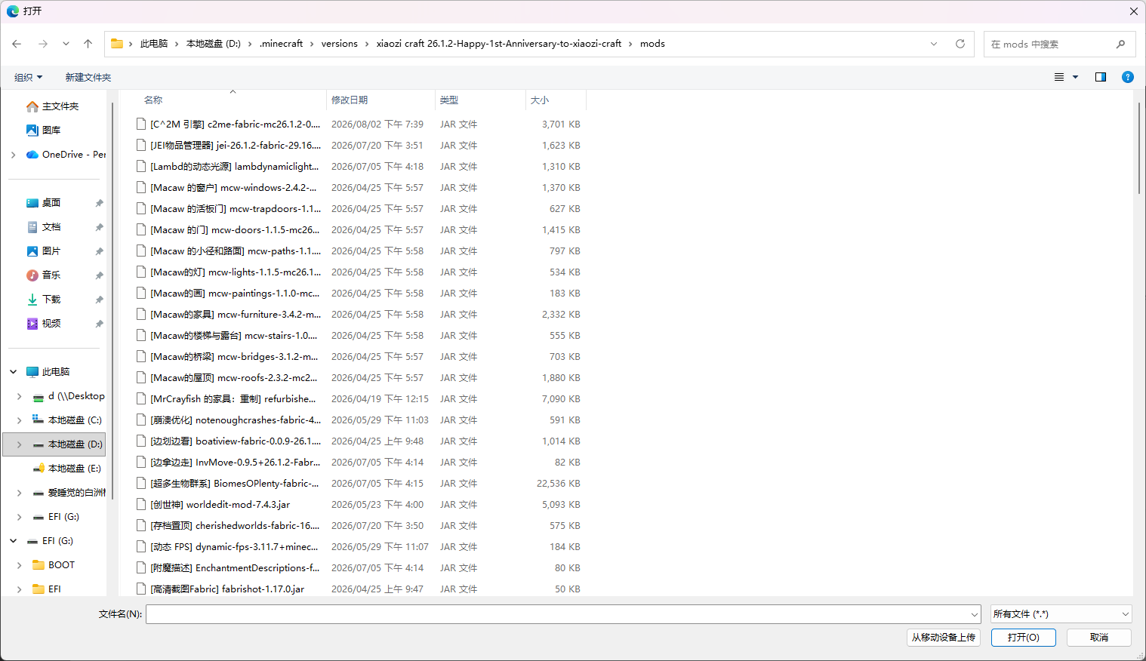Open the help question mark icon
Screen dimensions: 1146x661
point(1128,77)
